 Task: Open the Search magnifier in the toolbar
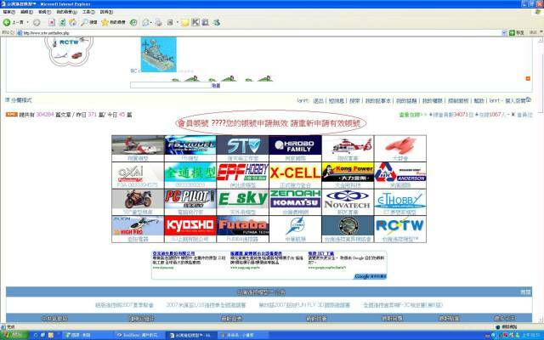tap(84, 23)
